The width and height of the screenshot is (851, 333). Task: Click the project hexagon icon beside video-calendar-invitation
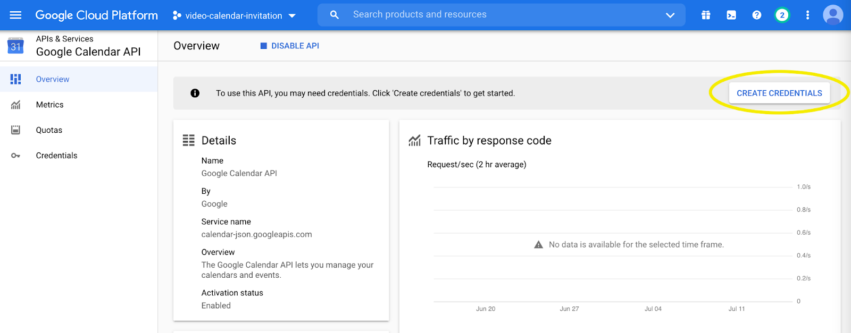click(177, 15)
